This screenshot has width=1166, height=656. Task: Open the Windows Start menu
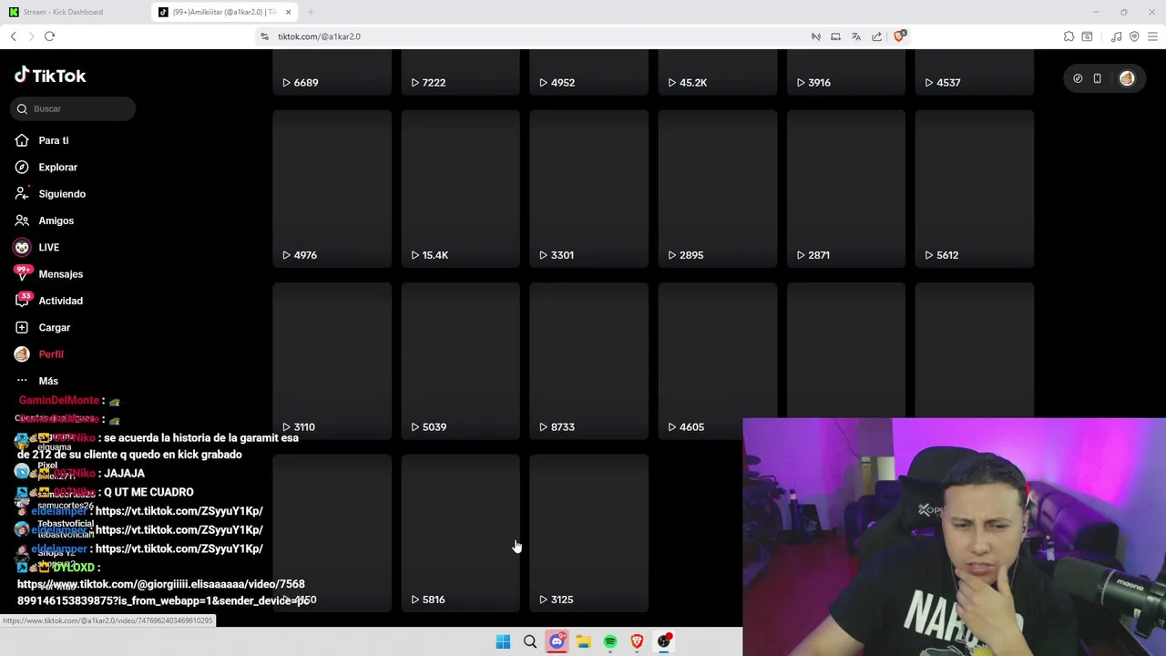point(503,641)
